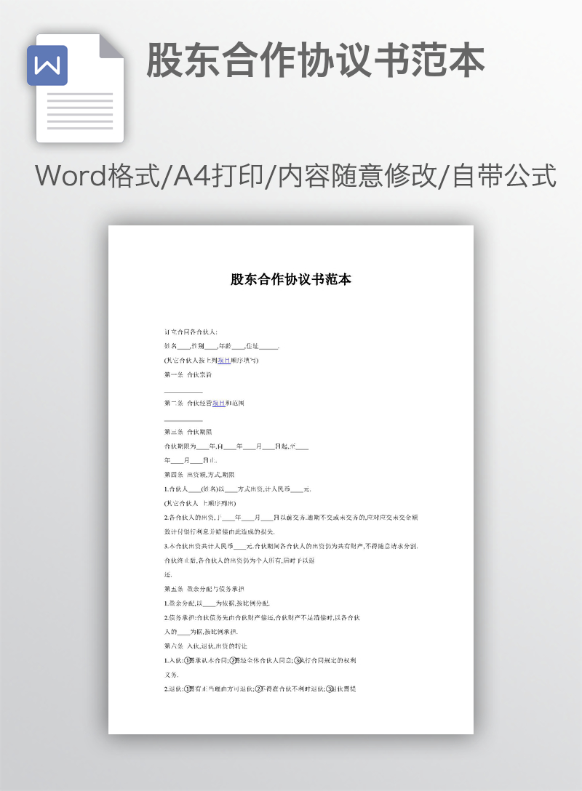Click the line 订立合同各合伙人:
This screenshot has width=582, height=791.
click(x=191, y=332)
